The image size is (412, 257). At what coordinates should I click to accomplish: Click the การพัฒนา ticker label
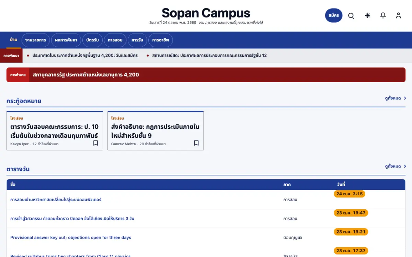tap(11, 56)
